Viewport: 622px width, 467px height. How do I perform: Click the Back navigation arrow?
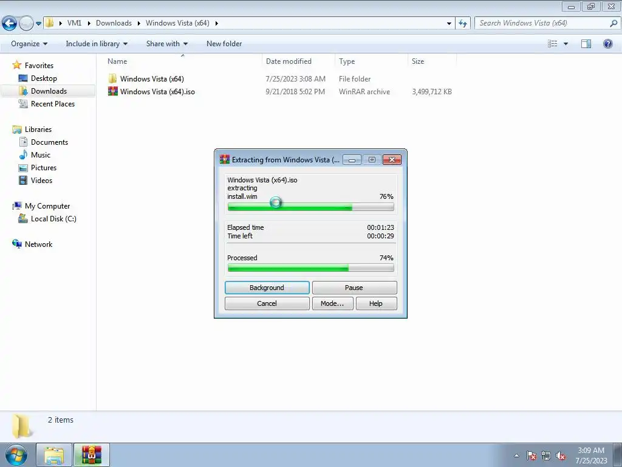point(10,23)
